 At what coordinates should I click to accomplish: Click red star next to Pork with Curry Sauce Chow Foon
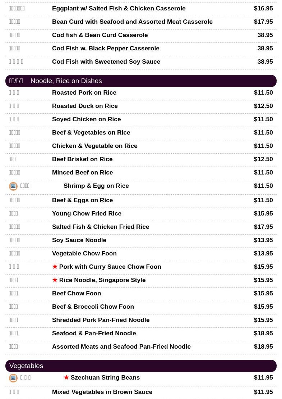55,267
